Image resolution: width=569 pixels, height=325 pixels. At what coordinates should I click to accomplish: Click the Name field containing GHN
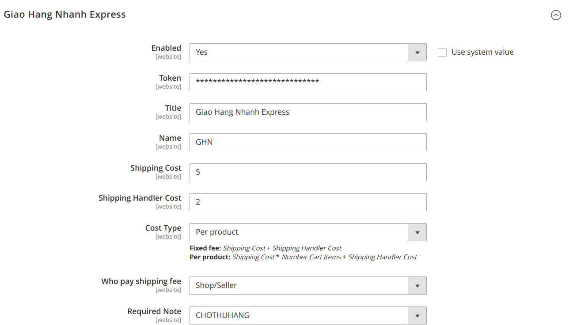[308, 142]
